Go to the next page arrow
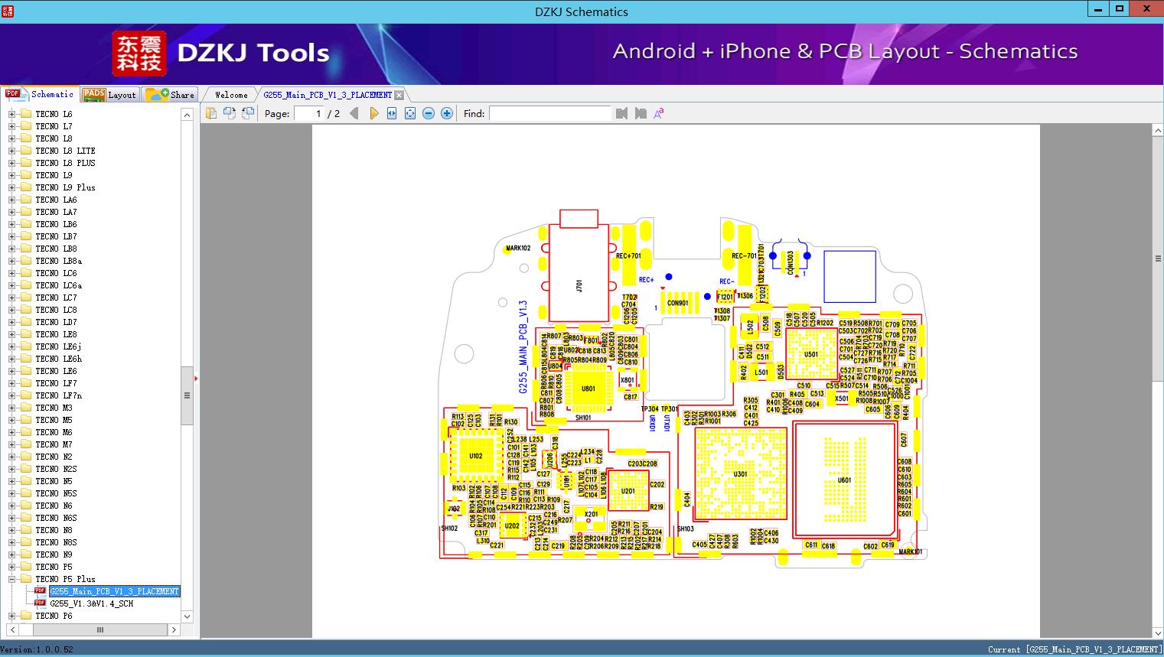1164x657 pixels. [373, 113]
